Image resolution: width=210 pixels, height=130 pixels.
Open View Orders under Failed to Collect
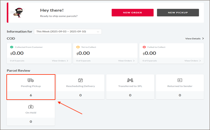pos(193,61)
